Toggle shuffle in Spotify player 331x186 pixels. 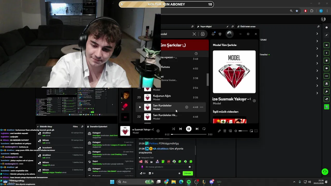coord(173,129)
